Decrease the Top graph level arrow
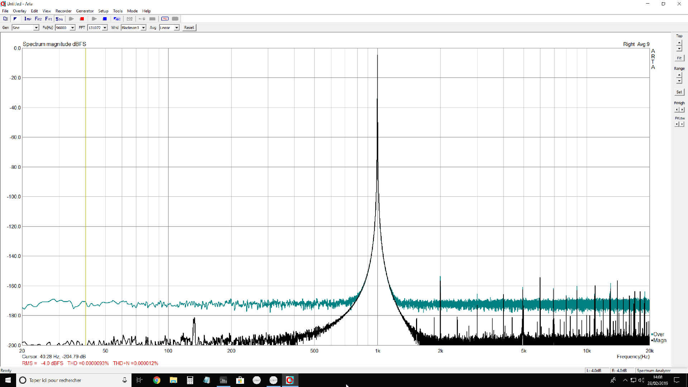This screenshot has width=688, height=387. [x=679, y=48]
